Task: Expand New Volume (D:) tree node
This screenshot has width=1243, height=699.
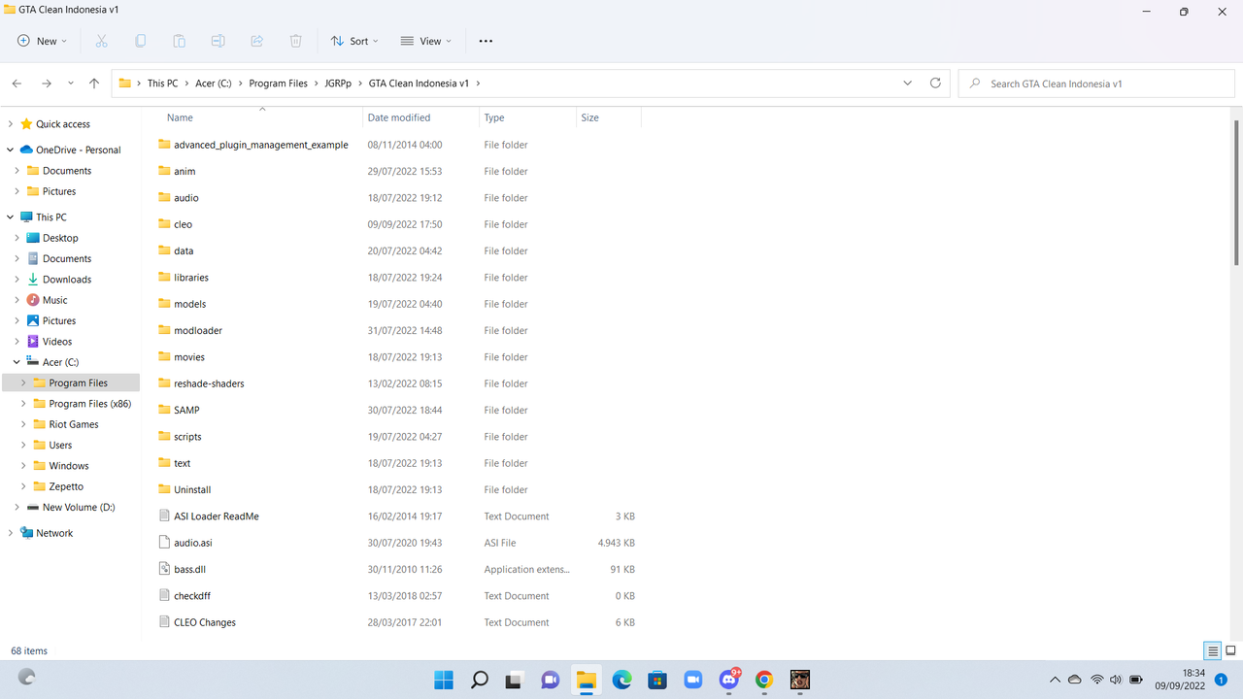Action: [x=17, y=507]
